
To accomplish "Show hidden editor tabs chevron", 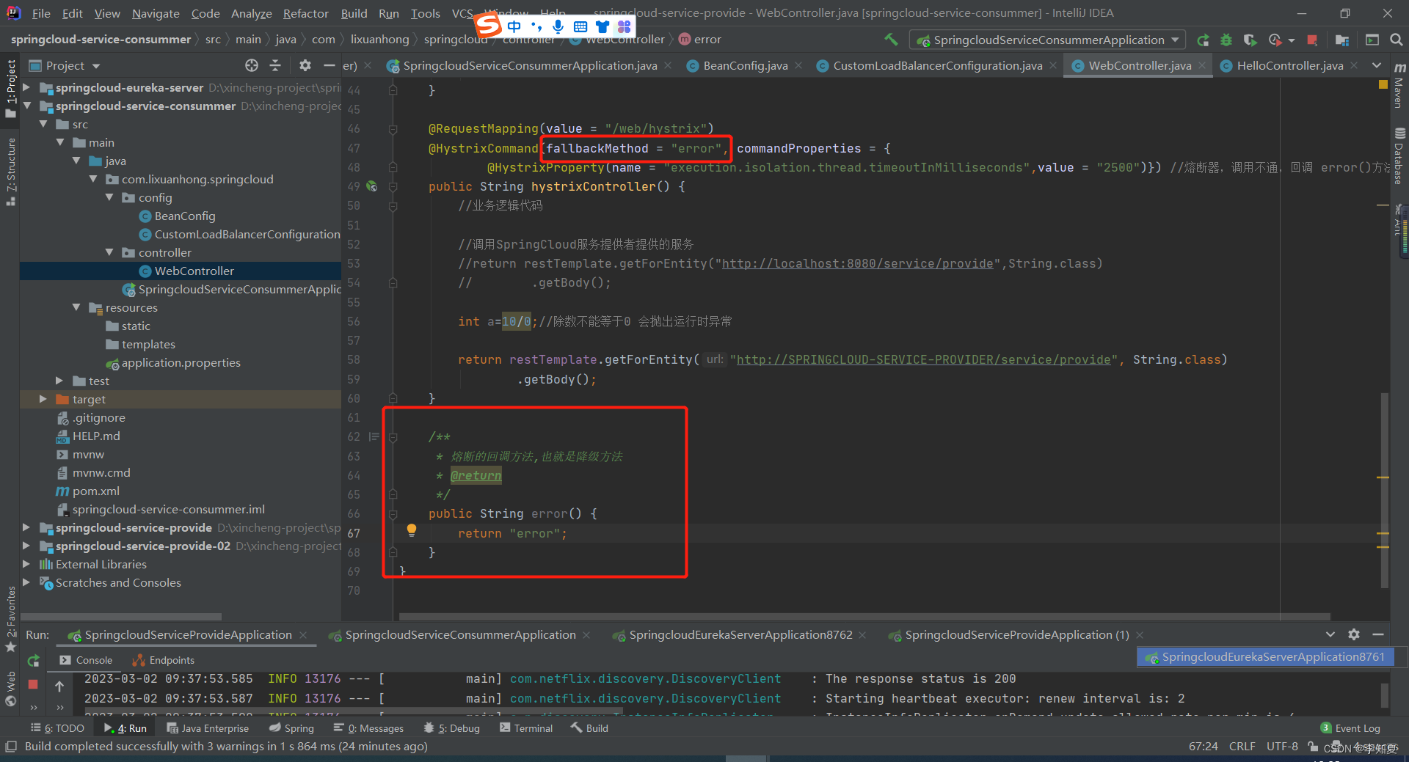I will pos(1377,65).
